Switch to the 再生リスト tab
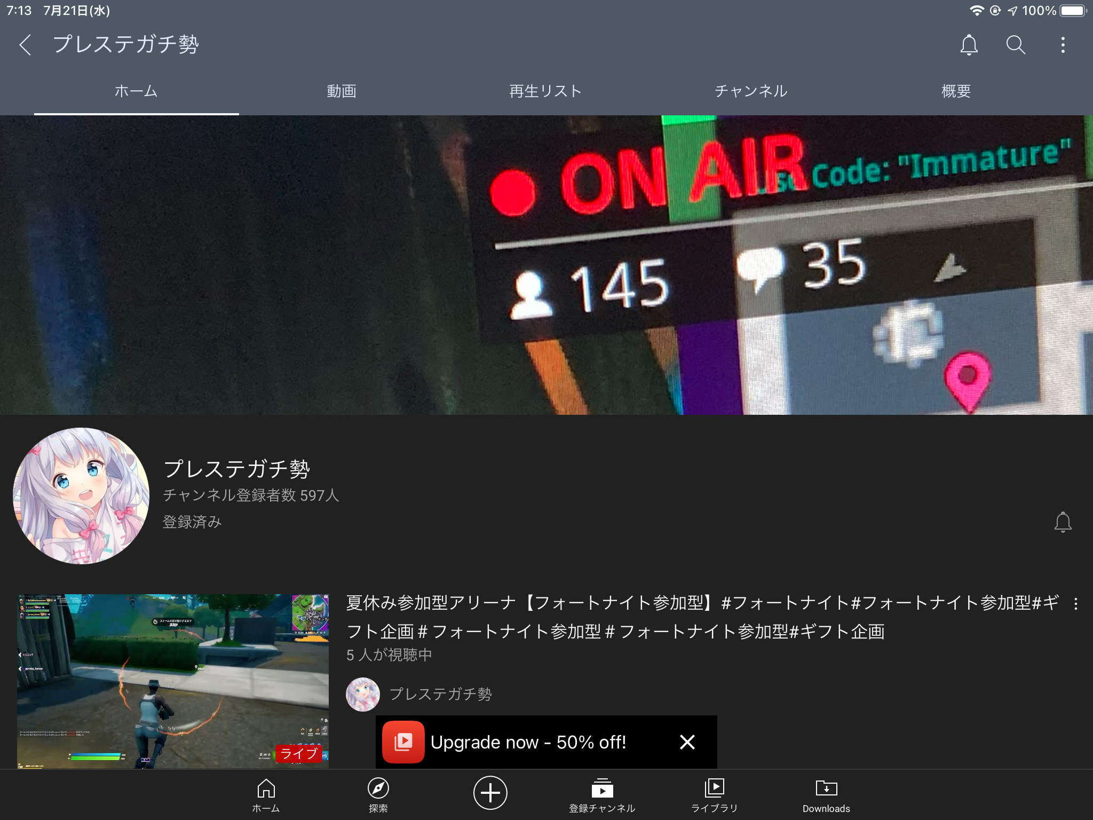1093x820 pixels. pos(545,91)
